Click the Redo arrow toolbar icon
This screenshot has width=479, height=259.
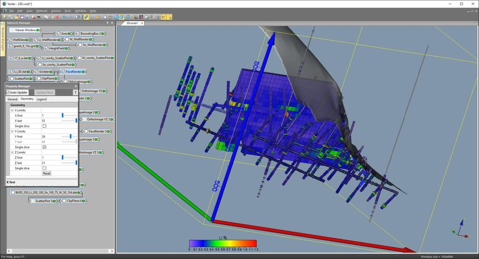point(71,17)
